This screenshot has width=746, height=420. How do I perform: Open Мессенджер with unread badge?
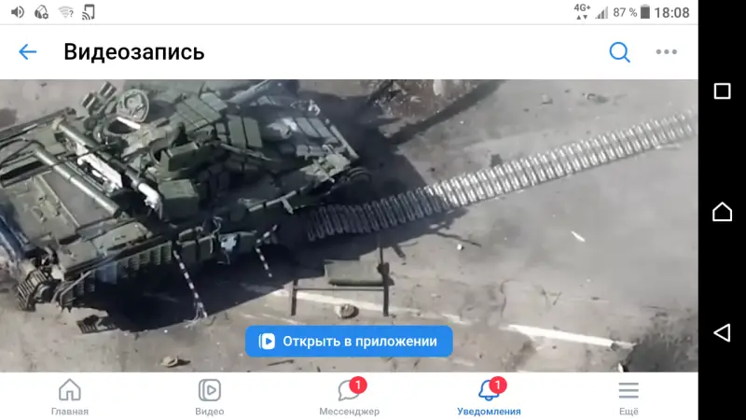click(x=349, y=397)
